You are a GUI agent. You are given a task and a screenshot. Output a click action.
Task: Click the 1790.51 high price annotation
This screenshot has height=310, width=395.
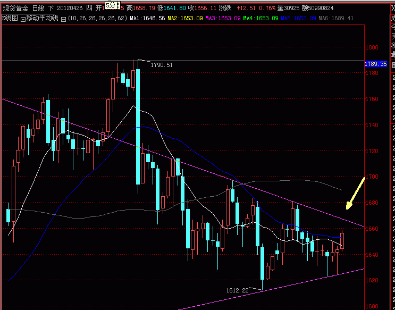tap(162, 65)
